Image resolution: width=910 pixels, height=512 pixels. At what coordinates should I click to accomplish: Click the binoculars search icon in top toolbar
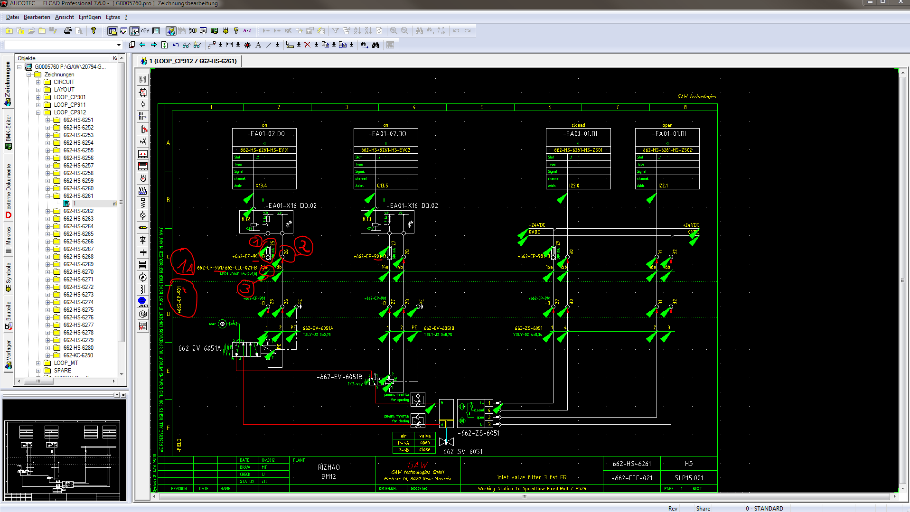[419, 31]
